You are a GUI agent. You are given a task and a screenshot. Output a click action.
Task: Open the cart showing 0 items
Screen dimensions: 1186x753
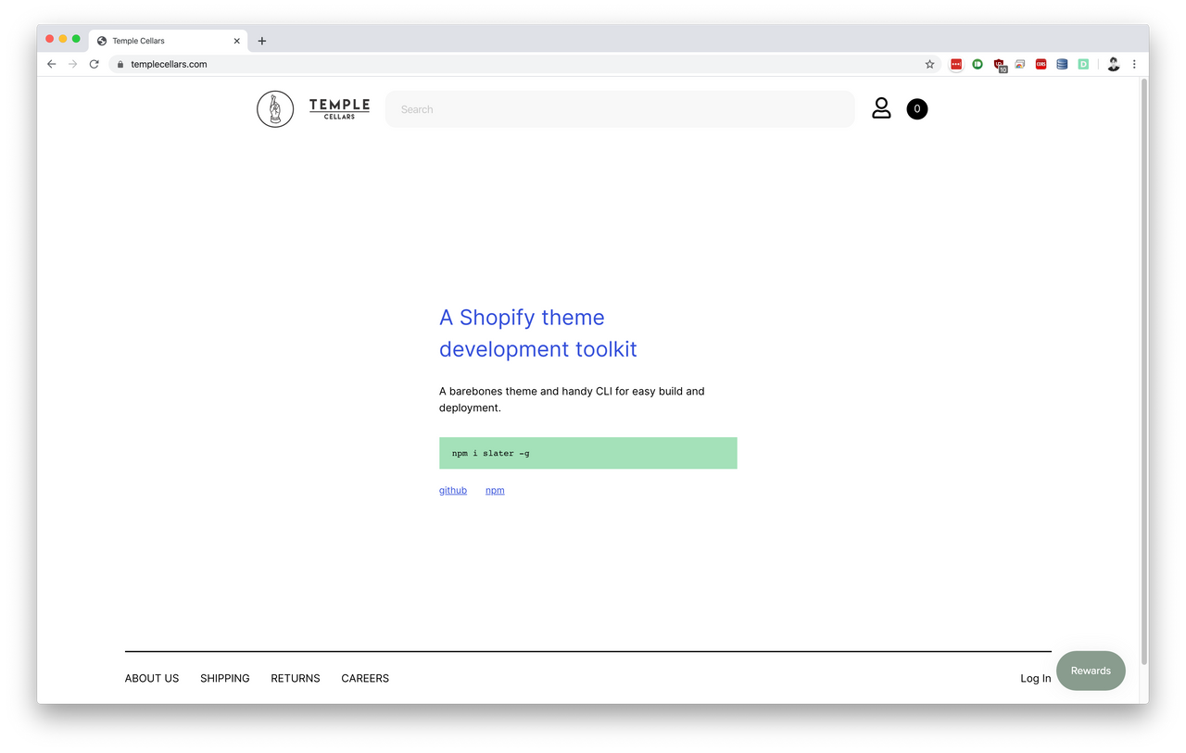(917, 109)
